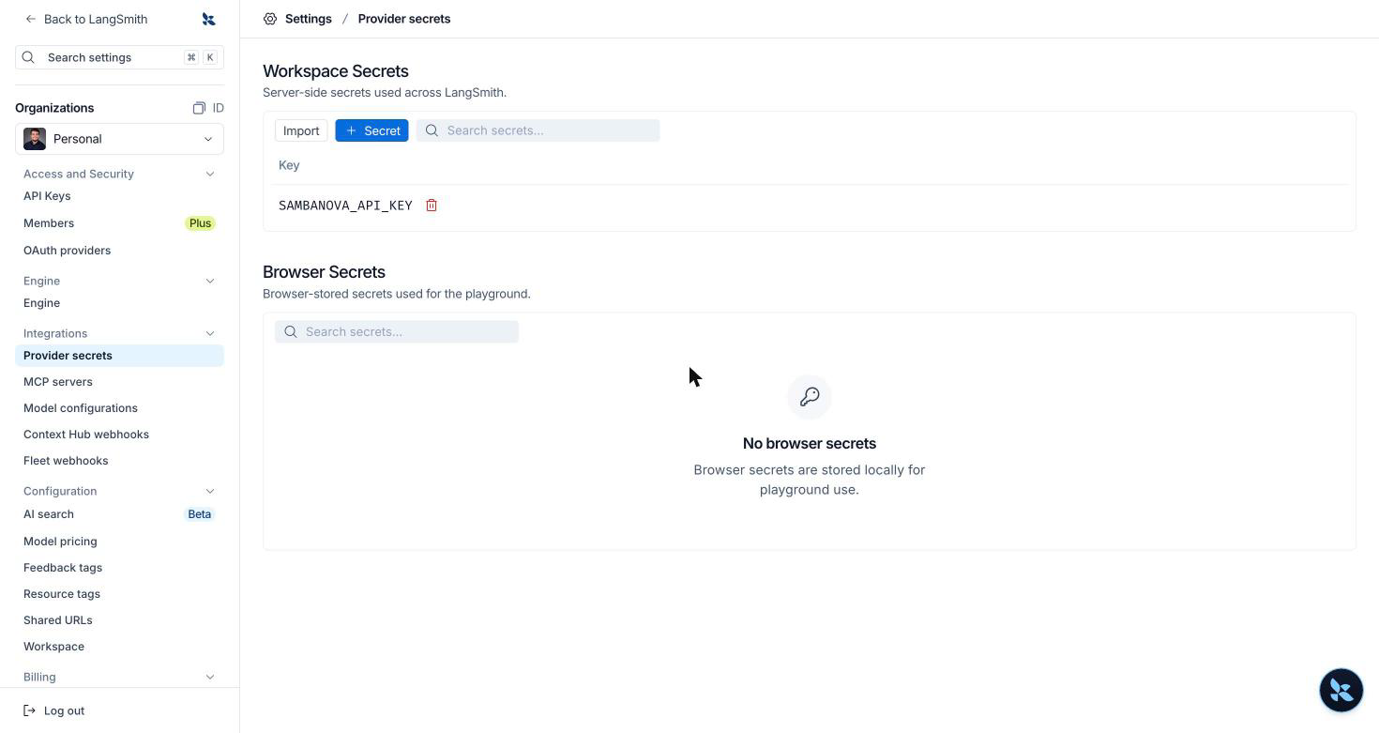Go to Fleet webhooks
Image resolution: width=1379 pixels, height=733 pixels.
(119, 461)
